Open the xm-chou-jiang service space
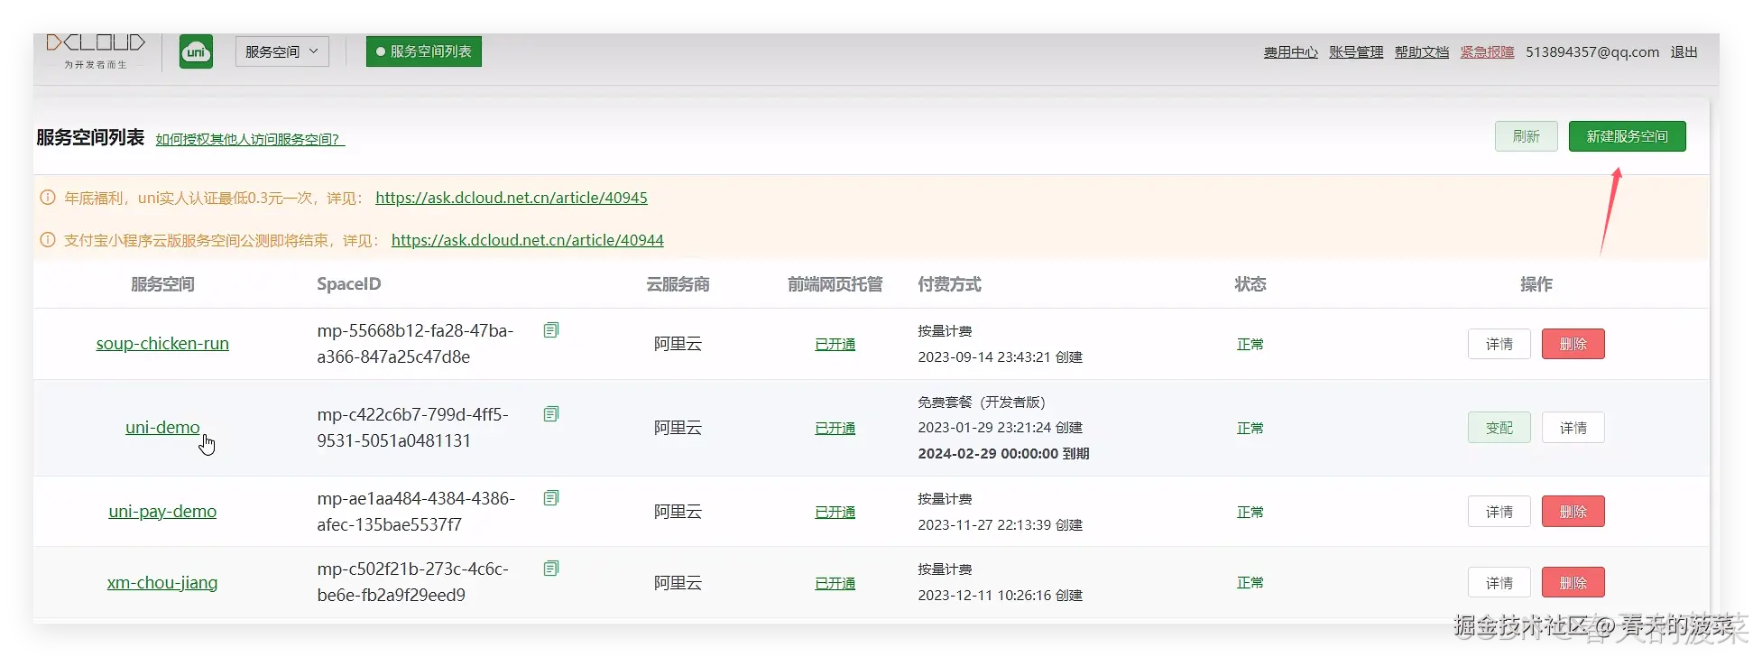The height and width of the screenshot is (657, 1753). pyautogui.click(x=162, y=583)
